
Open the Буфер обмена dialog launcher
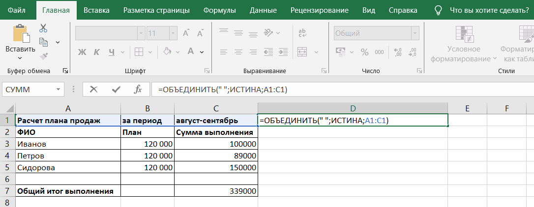(x=65, y=71)
